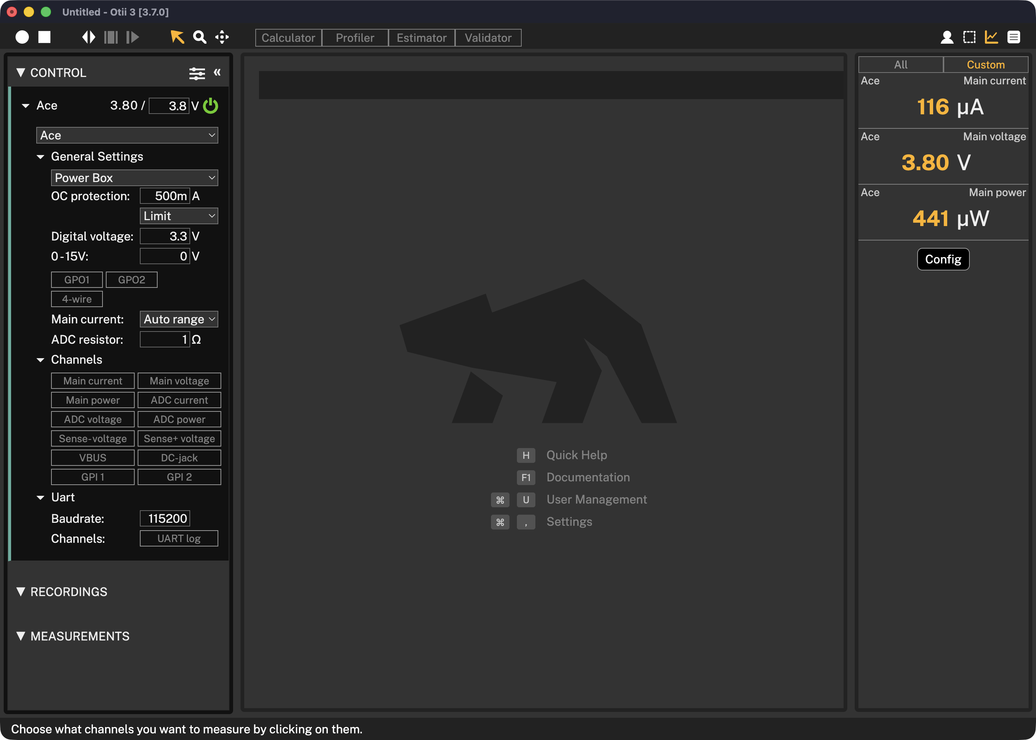Screen dimensions: 1036x740
Task: Select the orange arrow pointer tool
Action: click(177, 37)
